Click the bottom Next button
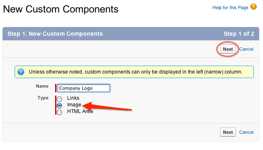 228,132
